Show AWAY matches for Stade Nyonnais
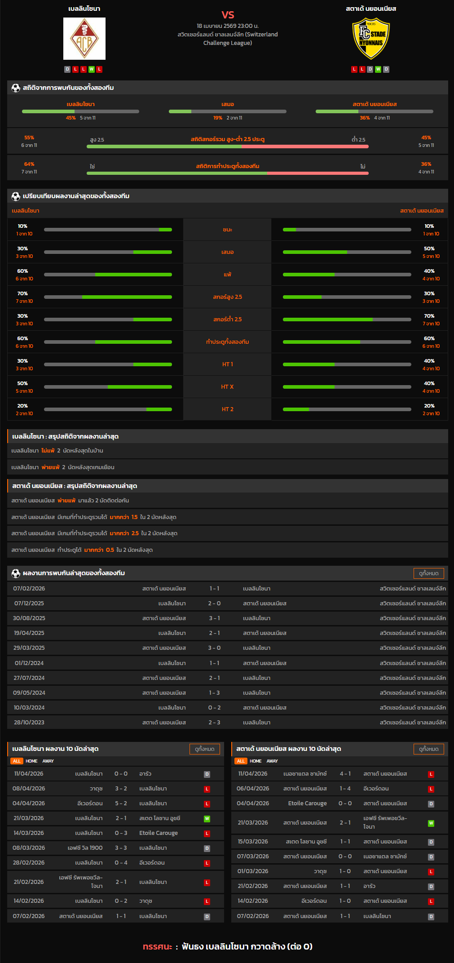Viewport: 454px width, 963px height. (272, 761)
